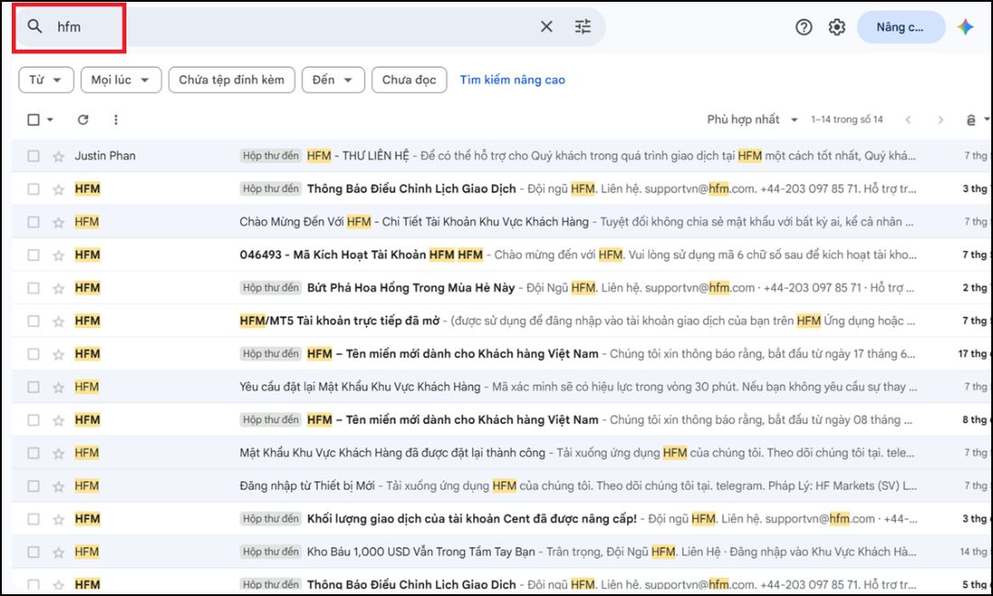The width and height of the screenshot is (993, 596).
Task: Click the Refresh icon
Action: coord(83,120)
